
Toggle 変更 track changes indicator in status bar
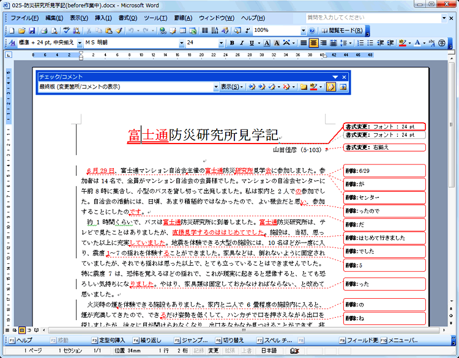214,351
